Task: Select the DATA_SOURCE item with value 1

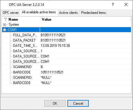Action: point(26,51)
